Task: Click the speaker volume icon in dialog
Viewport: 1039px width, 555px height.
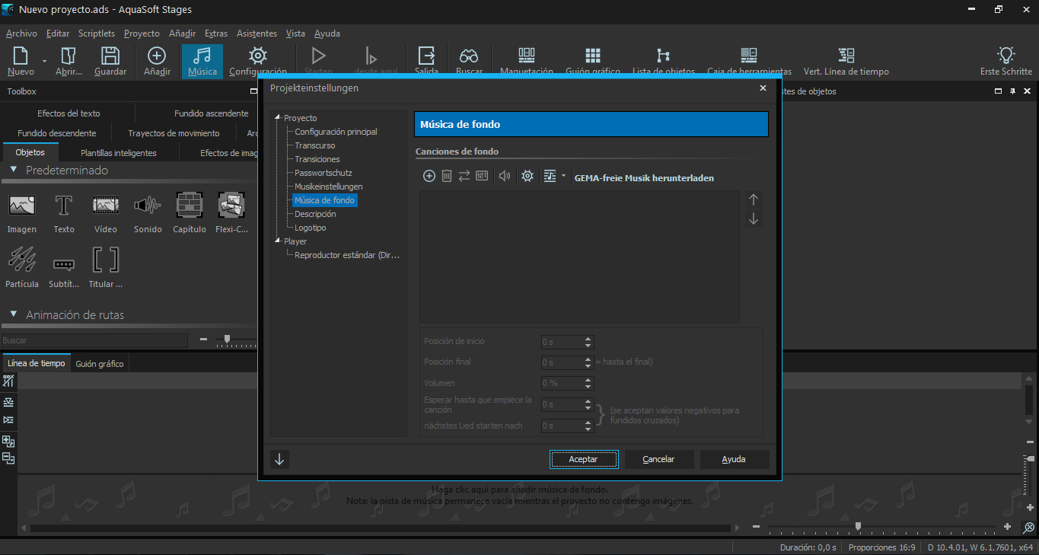Action: 505,176
